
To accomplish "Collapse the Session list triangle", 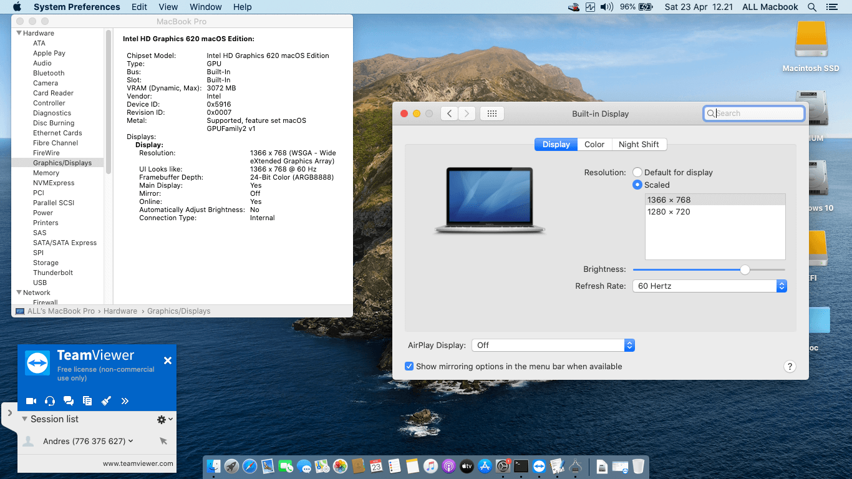I will (x=24, y=419).
